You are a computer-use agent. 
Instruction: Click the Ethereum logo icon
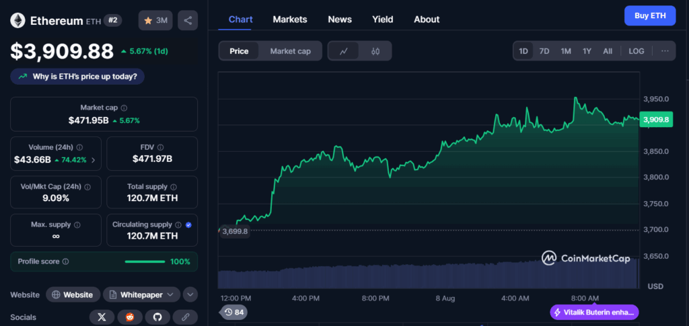18,20
